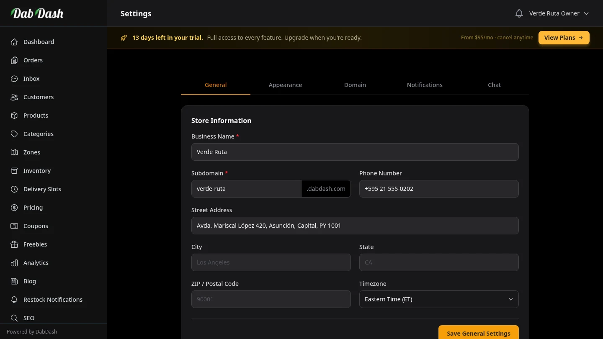The image size is (603, 339).
Task: Open the Notifications settings tab
Action: [425, 85]
